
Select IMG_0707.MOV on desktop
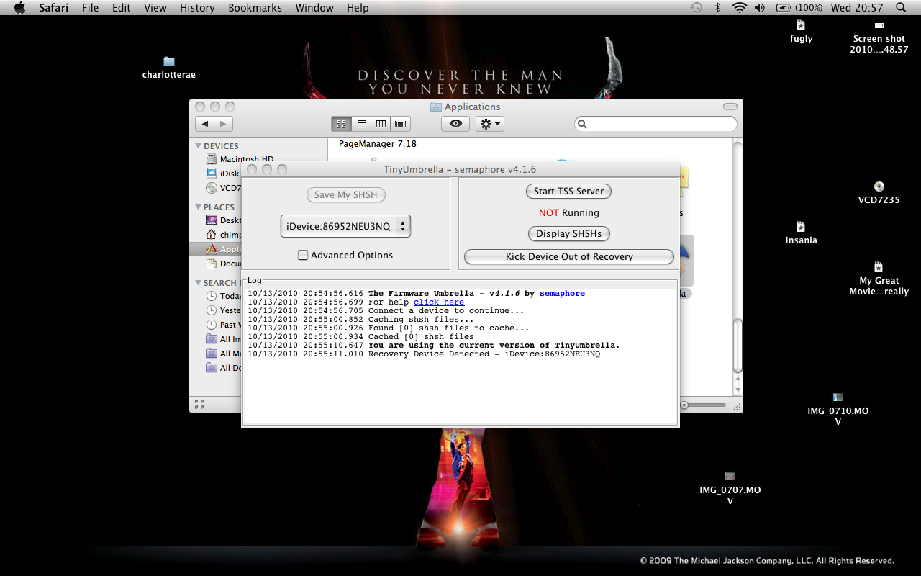tap(730, 488)
